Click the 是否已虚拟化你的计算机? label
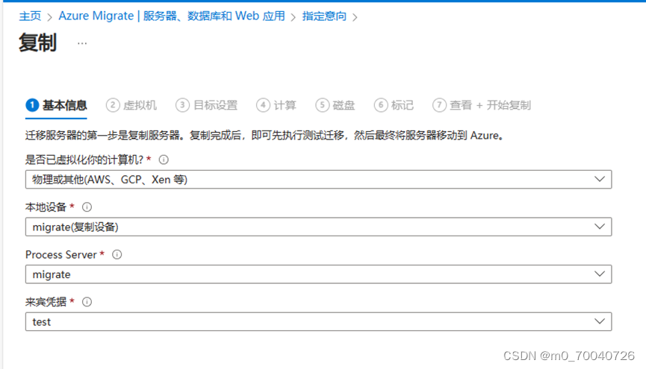The width and height of the screenshot is (646, 369). [x=84, y=160]
